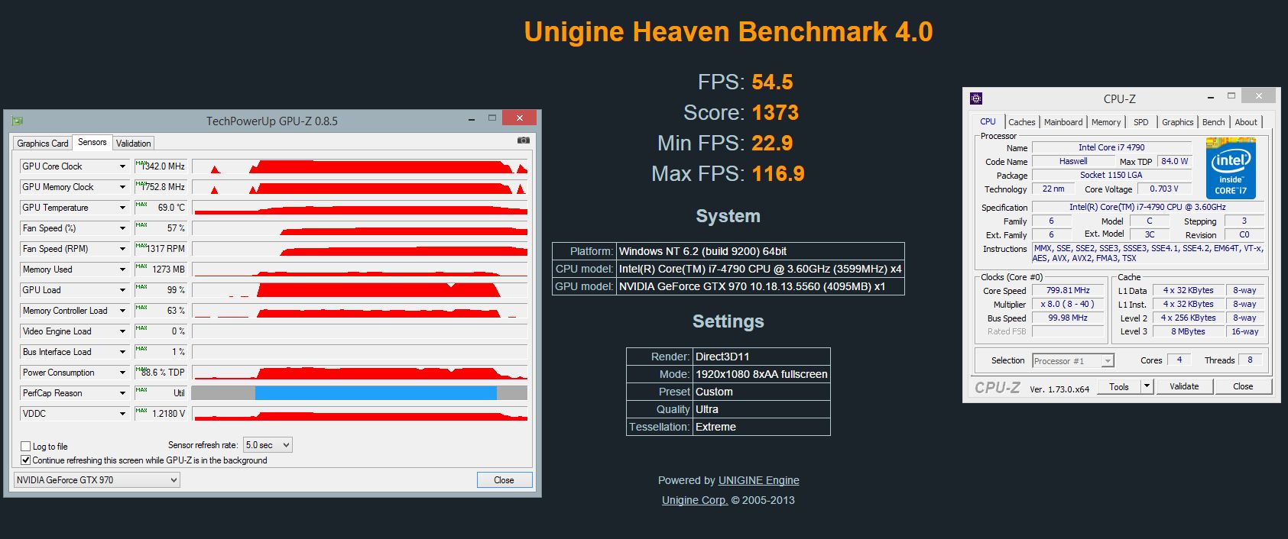
Task: Uncheck Continue refreshing in background option
Action: click(26, 460)
